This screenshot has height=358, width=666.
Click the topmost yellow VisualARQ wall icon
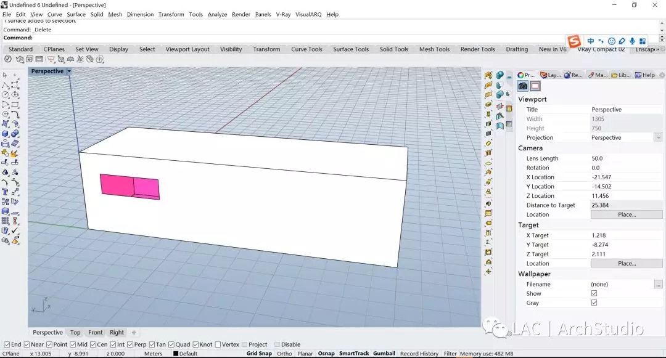(x=488, y=75)
